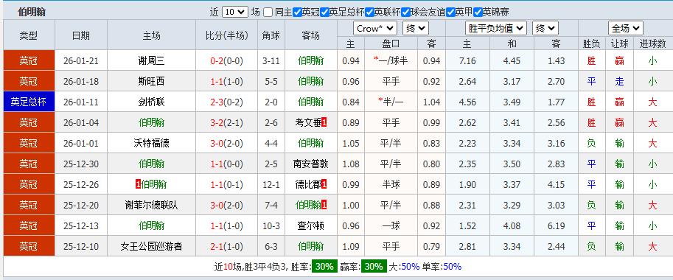Click the 伯明翰 team title at top
The width and height of the screenshot is (673, 280).
pyautogui.click(x=32, y=13)
